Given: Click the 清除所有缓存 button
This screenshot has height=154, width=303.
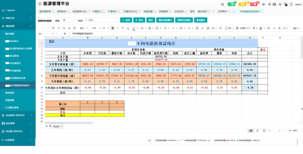Looking at the screenshot, I should point(183,20).
